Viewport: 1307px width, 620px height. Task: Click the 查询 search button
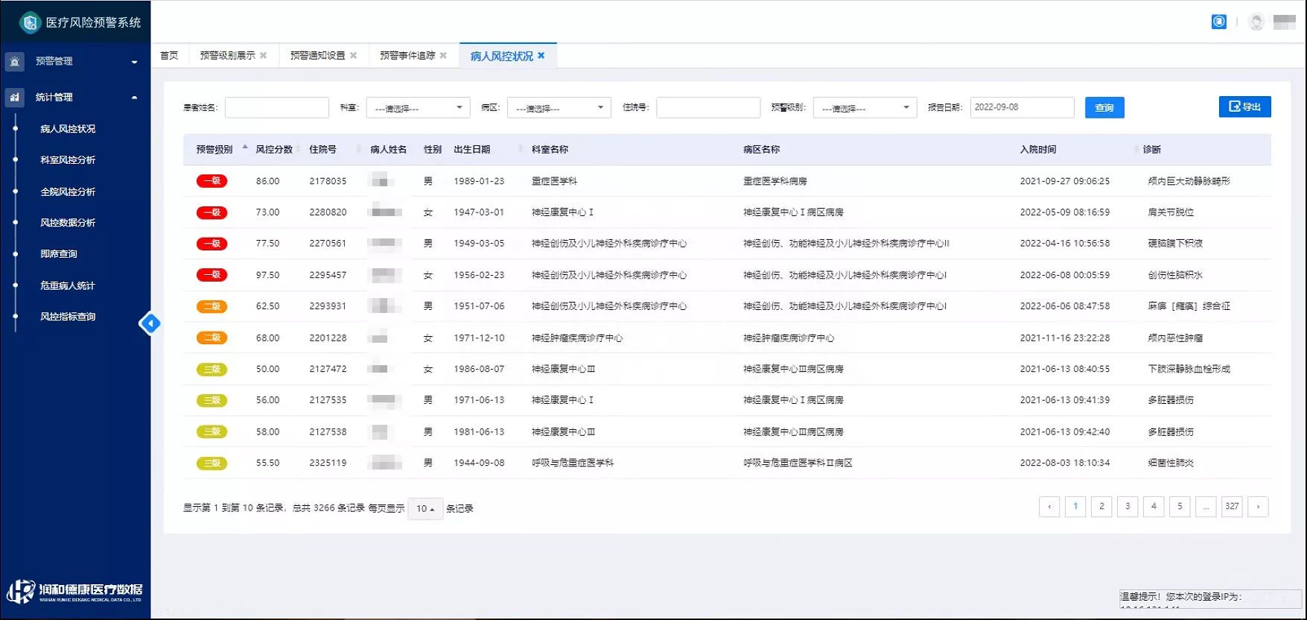pyautogui.click(x=1104, y=108)
